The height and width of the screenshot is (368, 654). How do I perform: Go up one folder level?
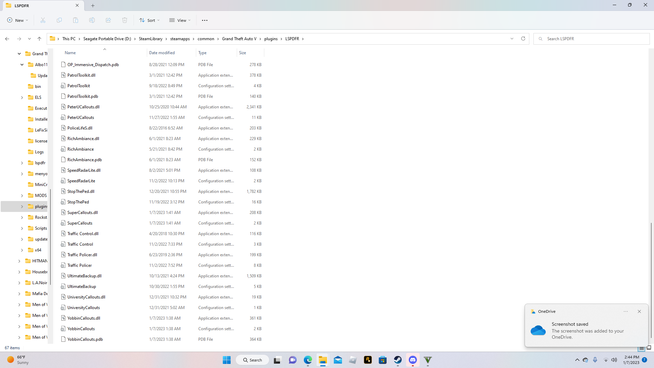point(40,39)
